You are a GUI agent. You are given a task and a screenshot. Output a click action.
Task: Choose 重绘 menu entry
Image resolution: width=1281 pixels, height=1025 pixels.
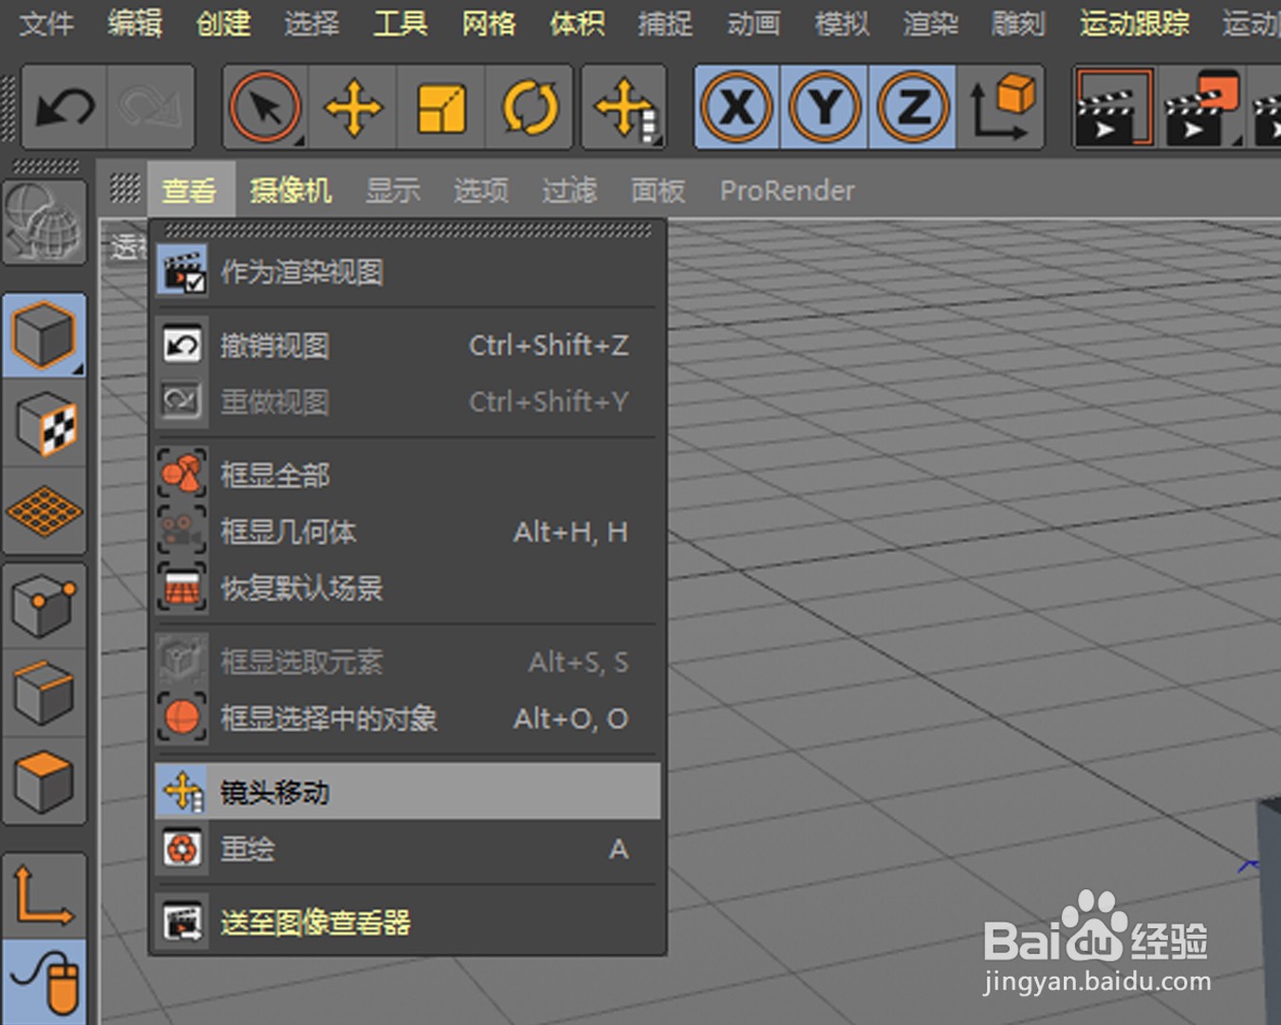pyautogui.click(x=408, y=848)
